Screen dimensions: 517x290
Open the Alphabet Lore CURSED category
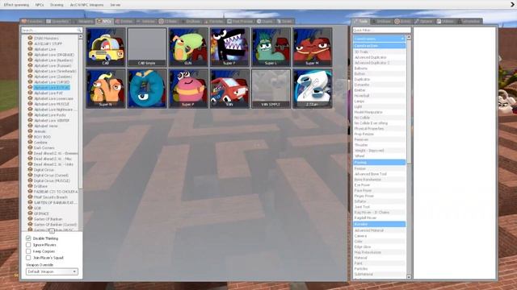coord(52,82)
